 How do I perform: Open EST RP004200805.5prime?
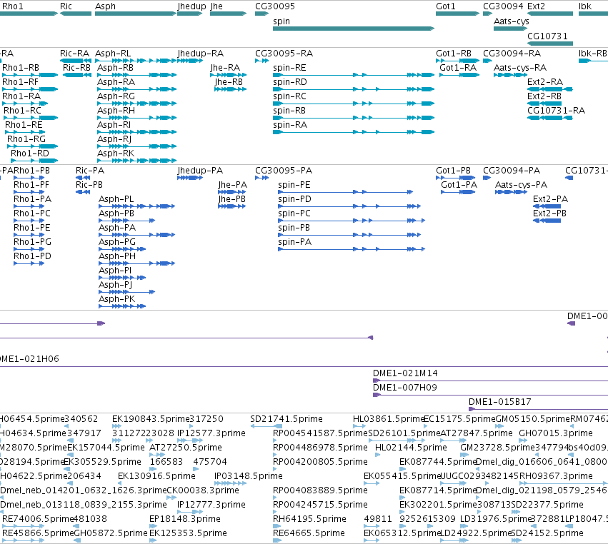tap(320, 462)
